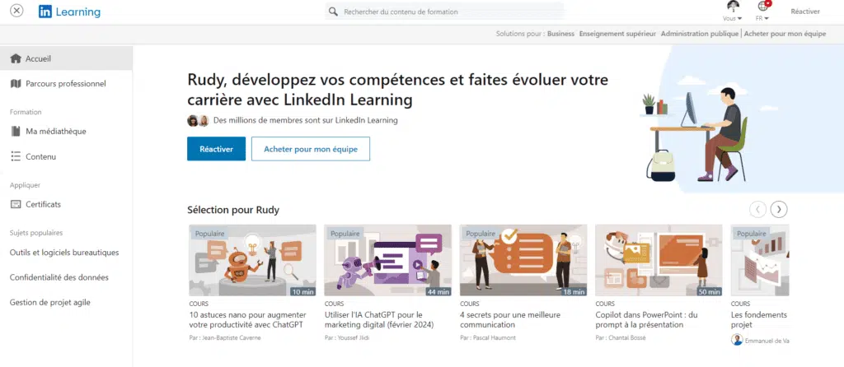Open the Enseignement supérieur link
Image resolution: width=844 pixels, height=367 pixels.
coord(617,35)
